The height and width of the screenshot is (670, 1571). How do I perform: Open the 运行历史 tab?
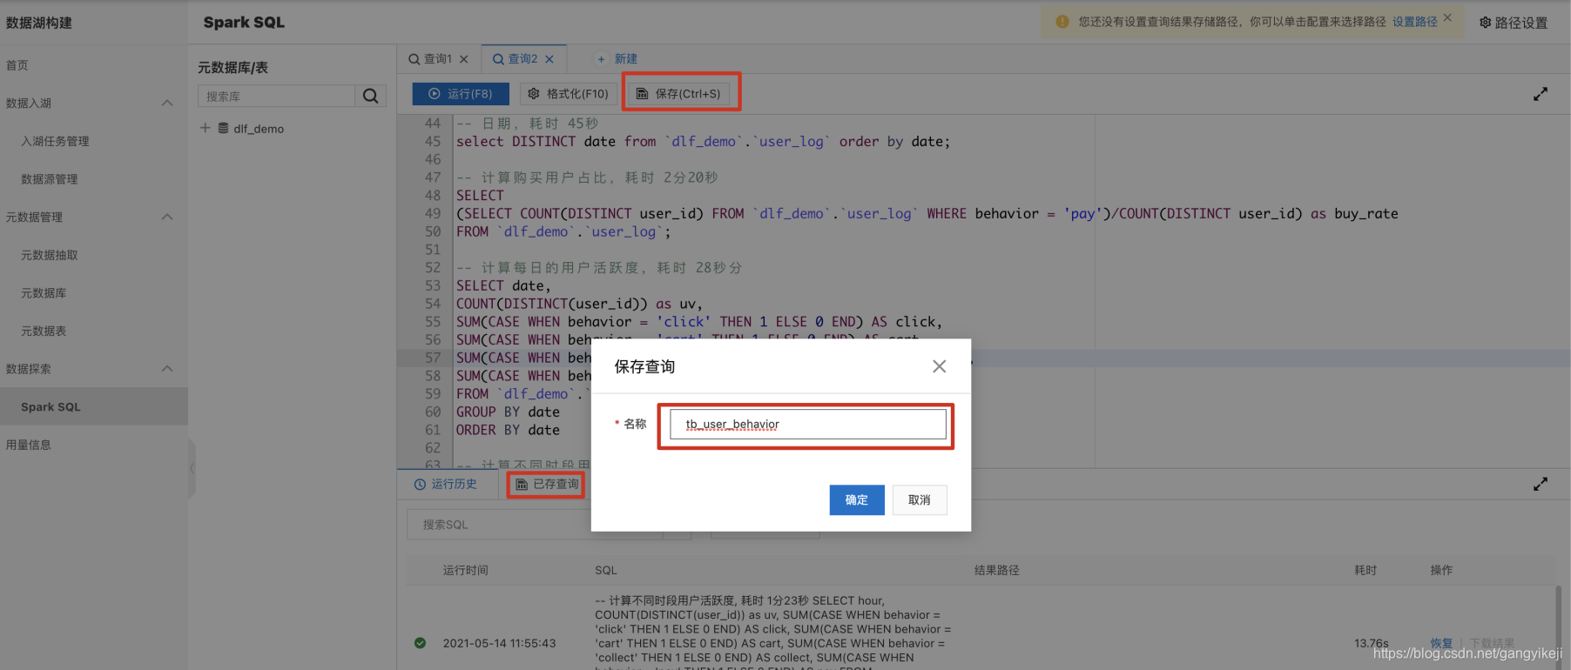(446, 484)
